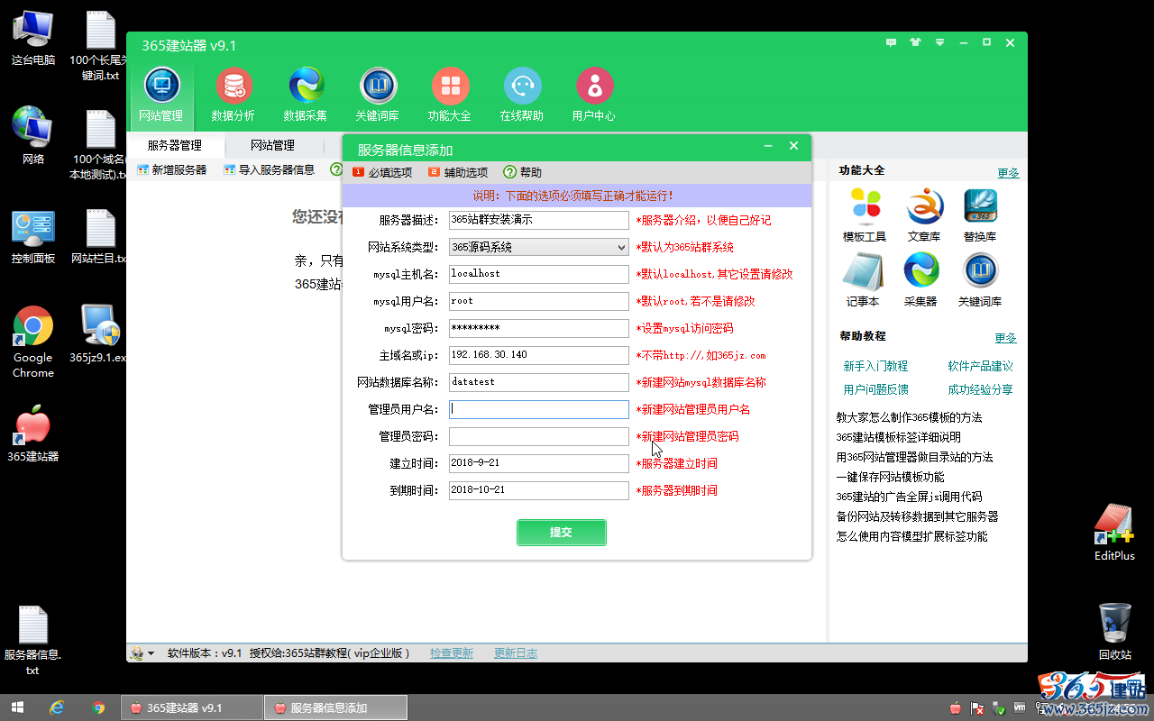Open article 教大家怎么制作365模板的方法
Screen dimensions: 1154x721
coord(909,417)
